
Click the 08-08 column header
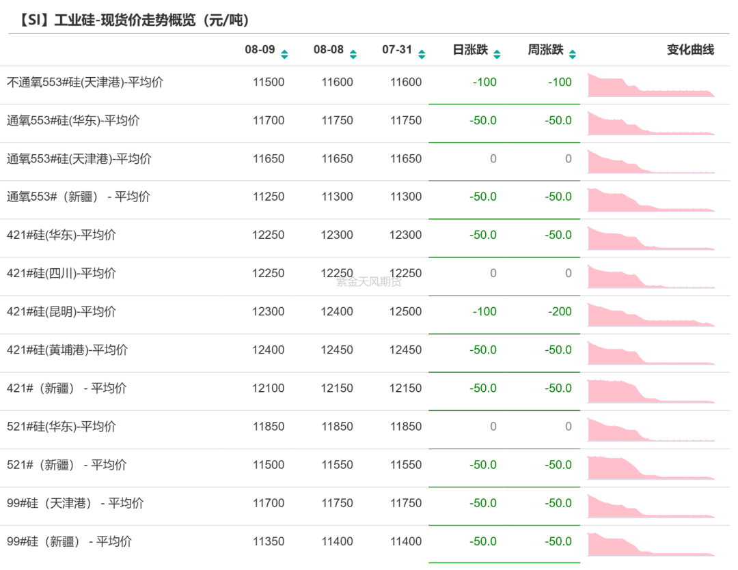[x=329, y=49]
